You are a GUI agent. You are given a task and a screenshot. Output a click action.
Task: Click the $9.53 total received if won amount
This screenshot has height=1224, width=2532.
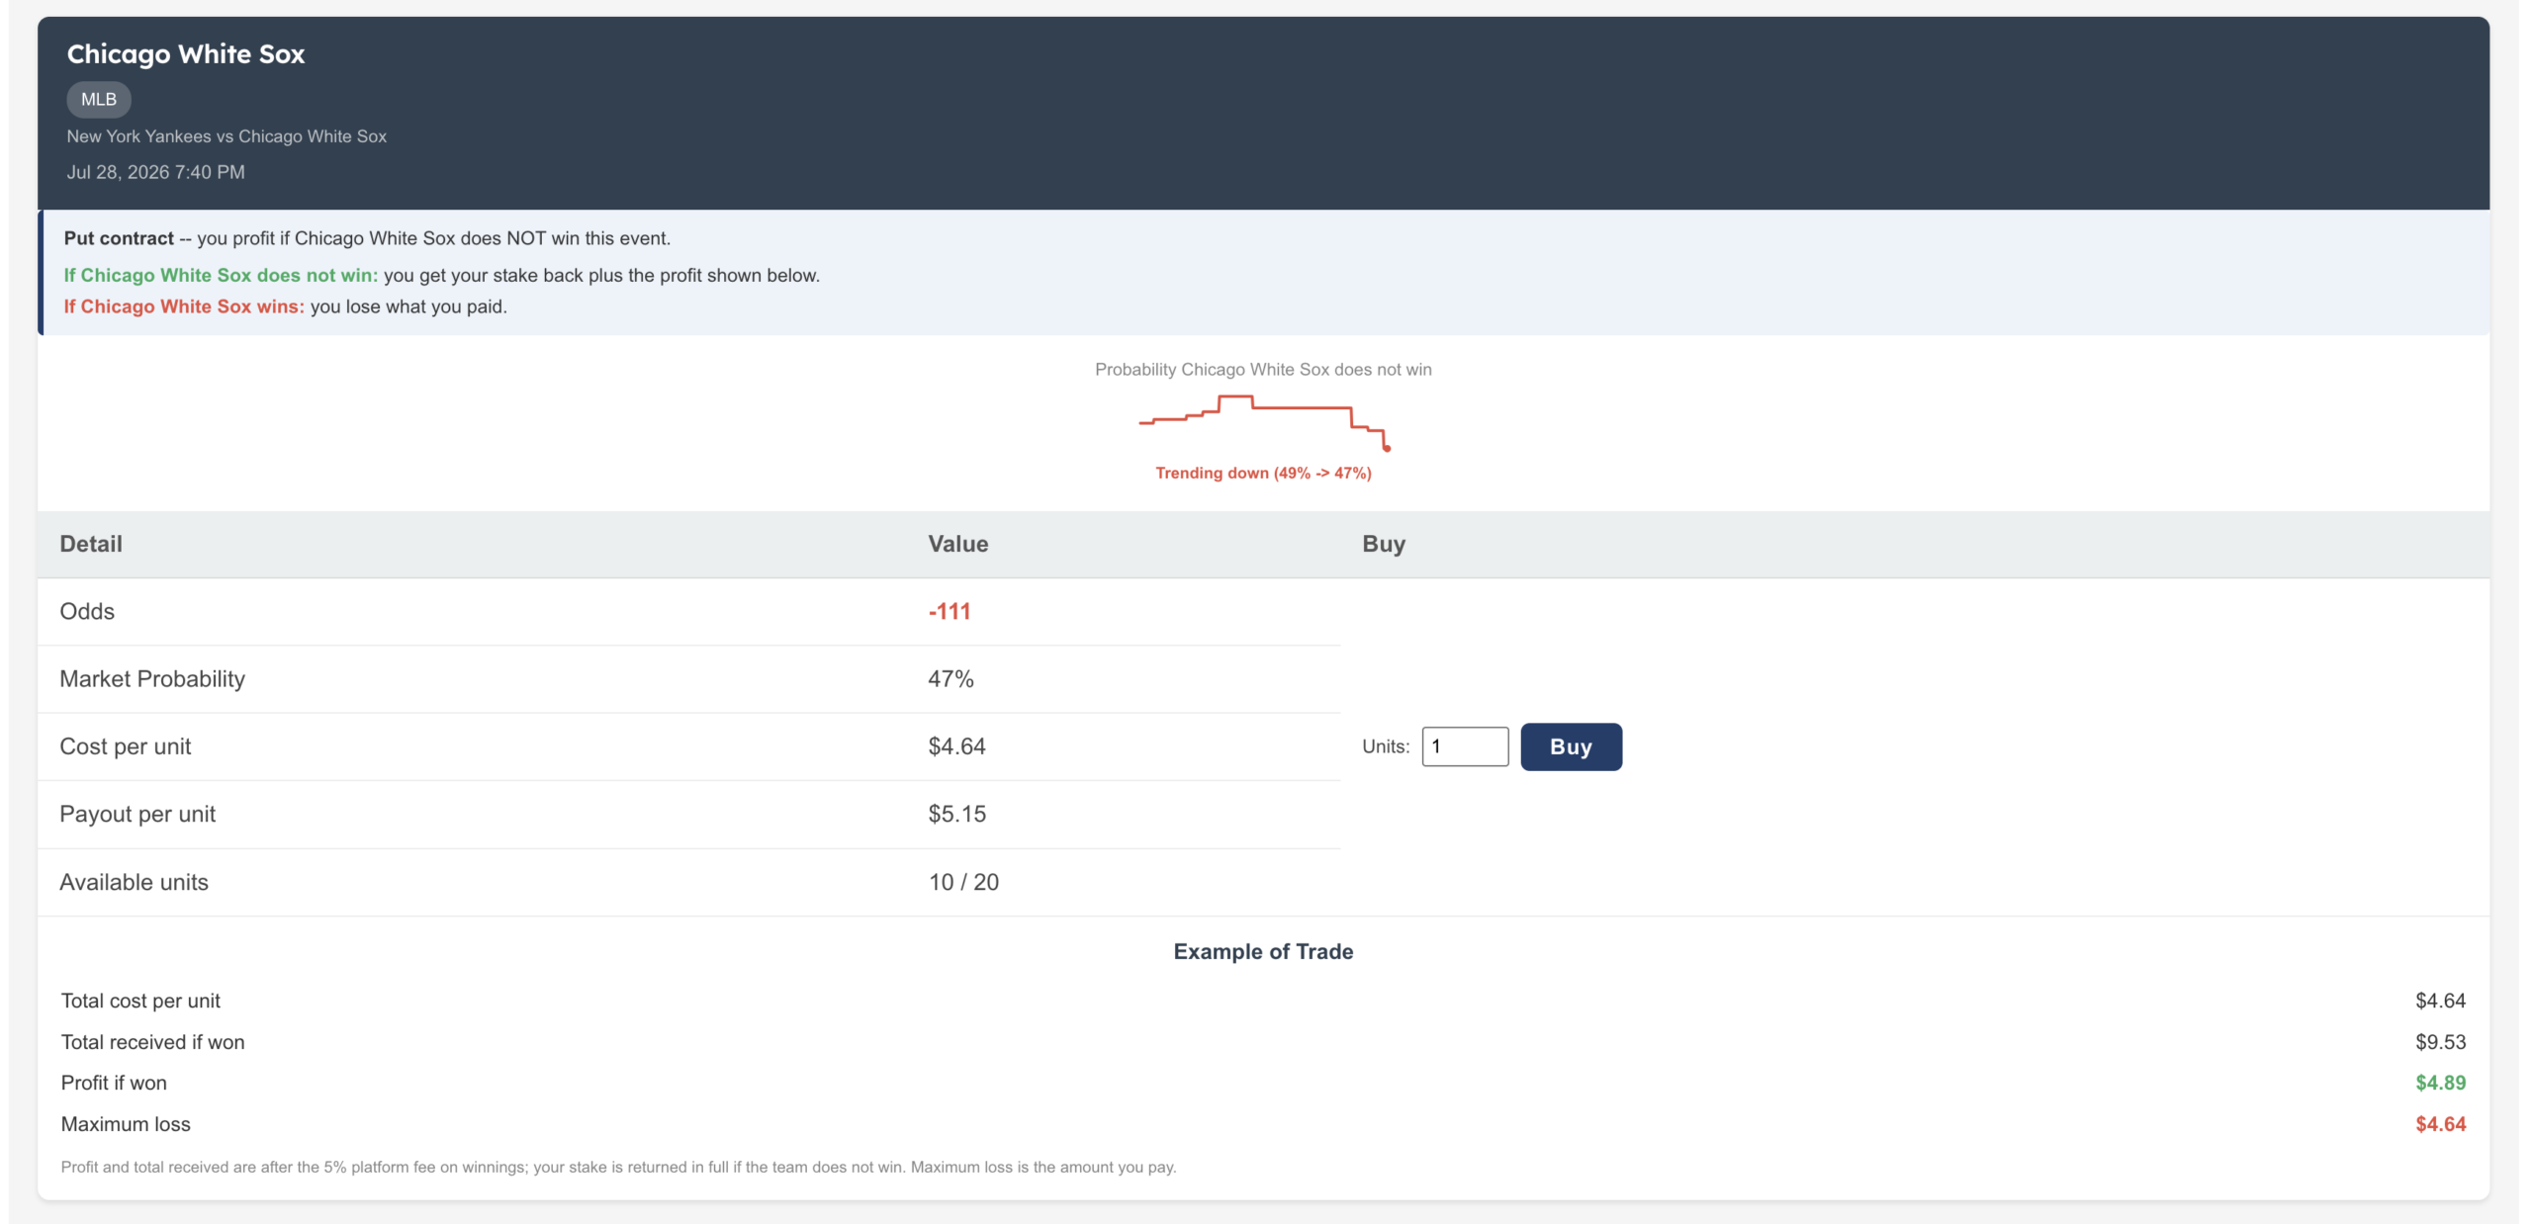pos(2440,1042)
